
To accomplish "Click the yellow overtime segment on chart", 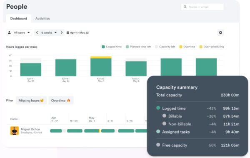I will [x=101, y=57].
